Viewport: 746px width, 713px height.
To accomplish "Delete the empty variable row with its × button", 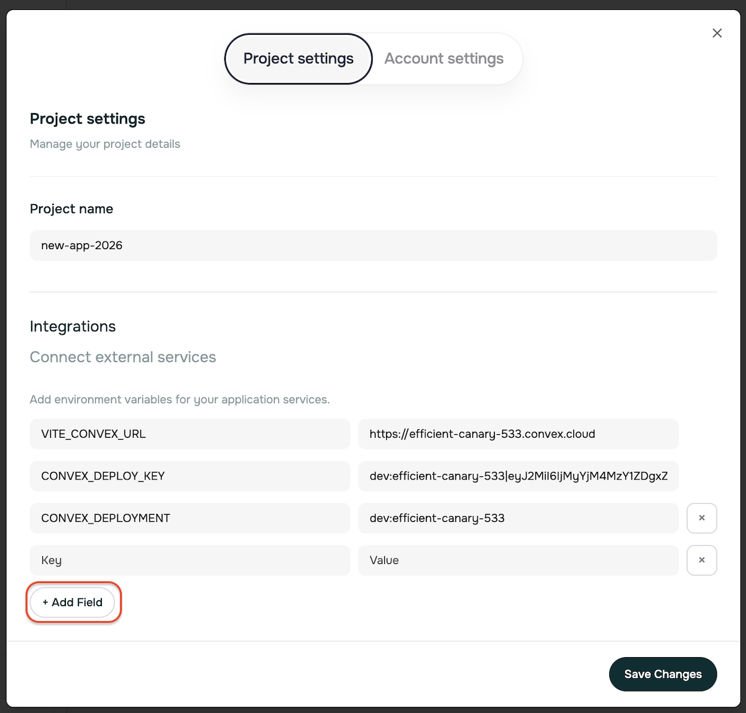I will tap(701, 560).
